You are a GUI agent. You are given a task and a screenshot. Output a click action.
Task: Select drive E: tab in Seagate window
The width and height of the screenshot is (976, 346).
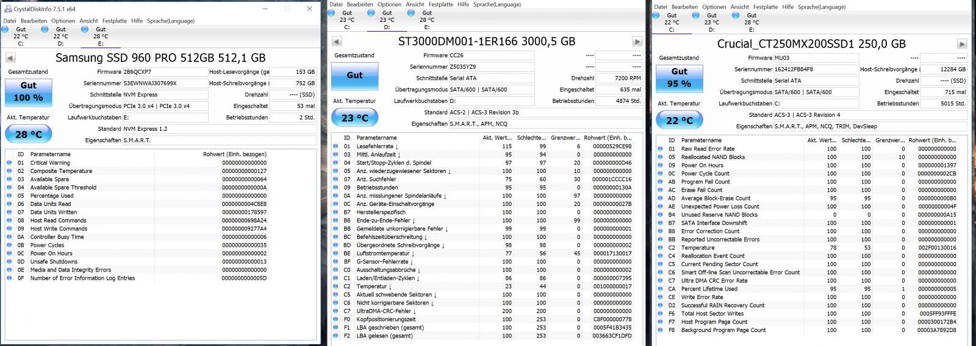(x=426, y=20)
